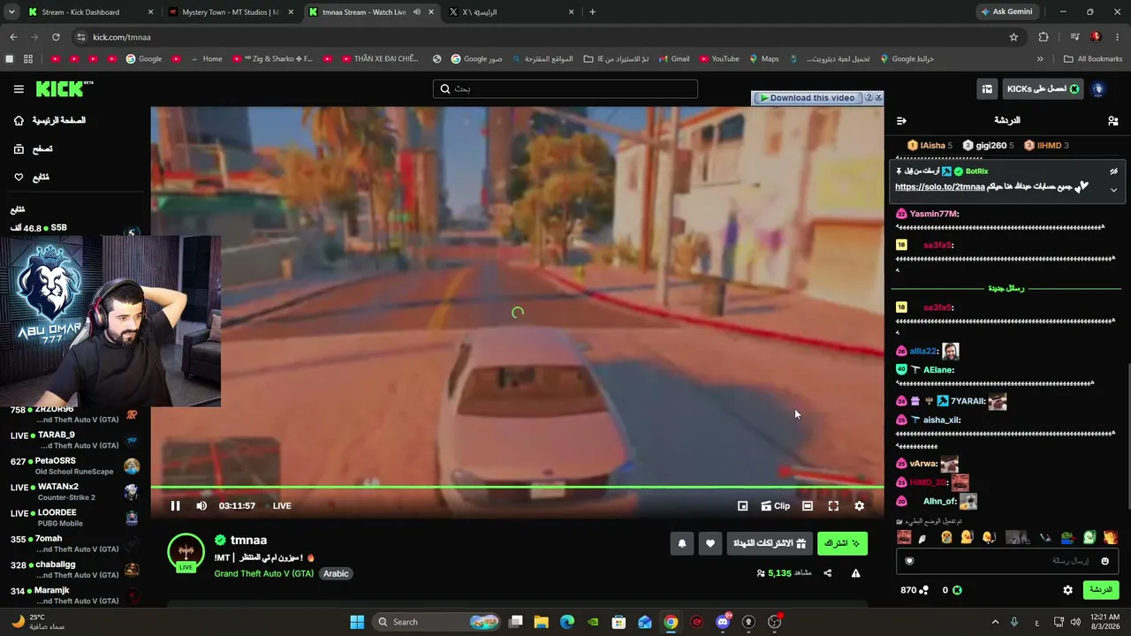
Task: Show more bookmarks chevron
Action: coord(1040,59)
